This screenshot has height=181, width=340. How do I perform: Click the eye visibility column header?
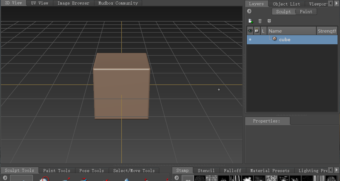[250, 31]
